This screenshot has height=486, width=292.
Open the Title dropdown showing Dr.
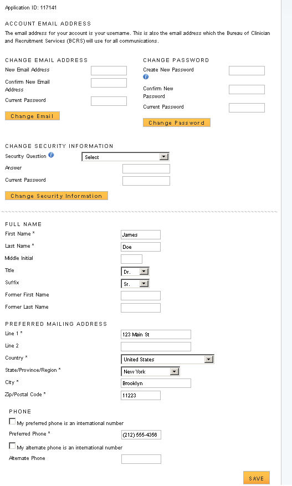(135, 272)
